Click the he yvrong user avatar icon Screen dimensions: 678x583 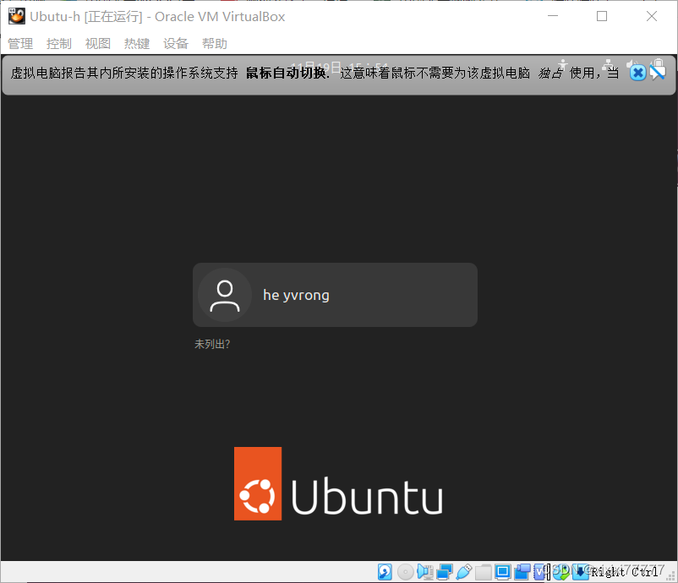point(225,295)
